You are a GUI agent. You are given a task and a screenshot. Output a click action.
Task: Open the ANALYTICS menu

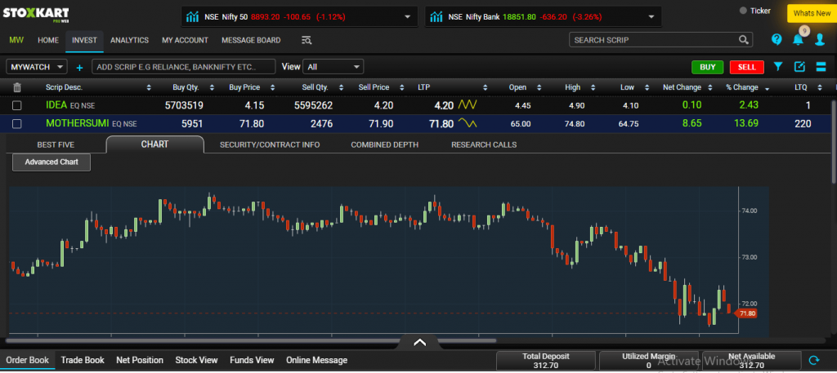click(129, 40)
